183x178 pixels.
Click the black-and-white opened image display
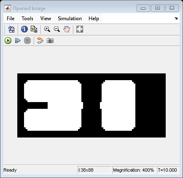pos(91,105)
